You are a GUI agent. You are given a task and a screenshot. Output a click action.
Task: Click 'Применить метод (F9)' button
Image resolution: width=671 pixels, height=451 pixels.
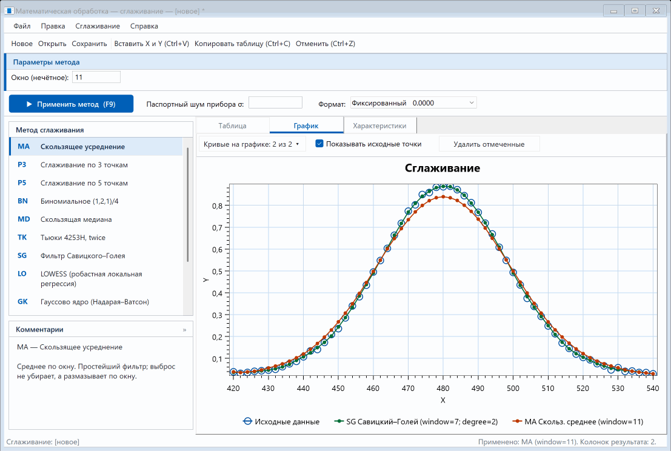tap(71, 104)
